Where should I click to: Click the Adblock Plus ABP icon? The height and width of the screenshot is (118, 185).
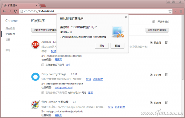pyautogui.click(x=35, y=45)
